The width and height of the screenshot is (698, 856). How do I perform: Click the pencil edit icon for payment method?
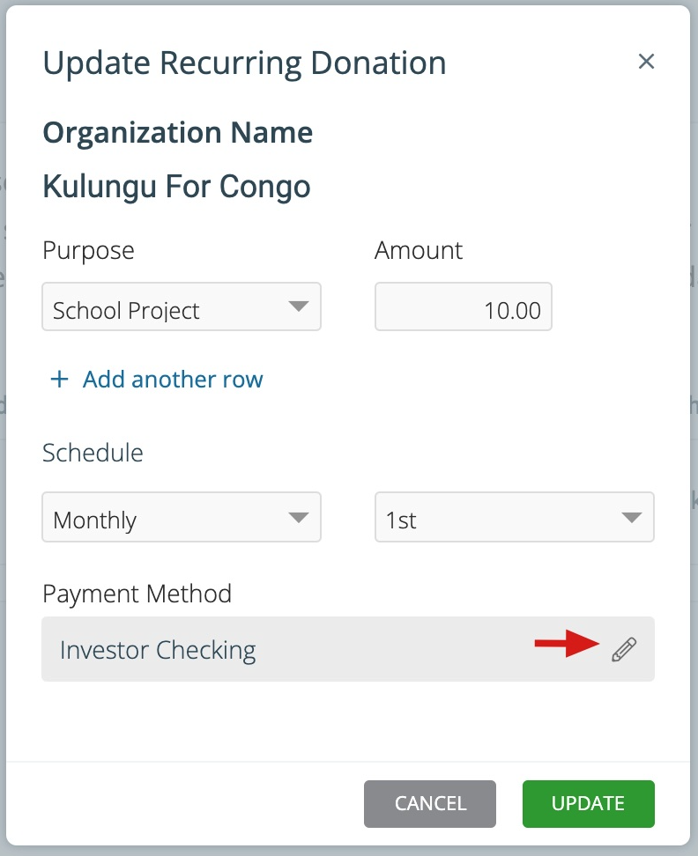[623, 649]
